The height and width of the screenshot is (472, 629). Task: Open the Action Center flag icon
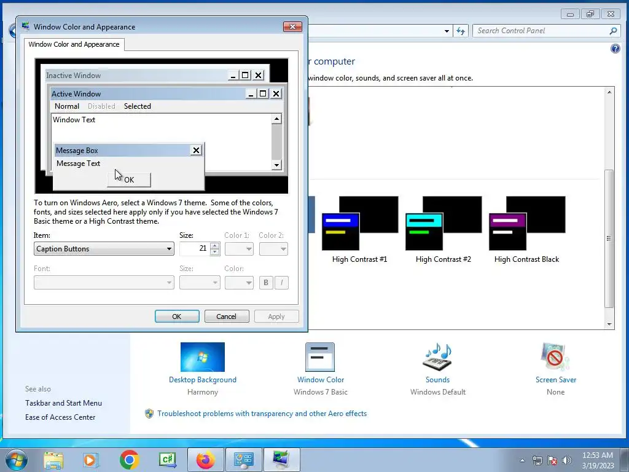552,460
